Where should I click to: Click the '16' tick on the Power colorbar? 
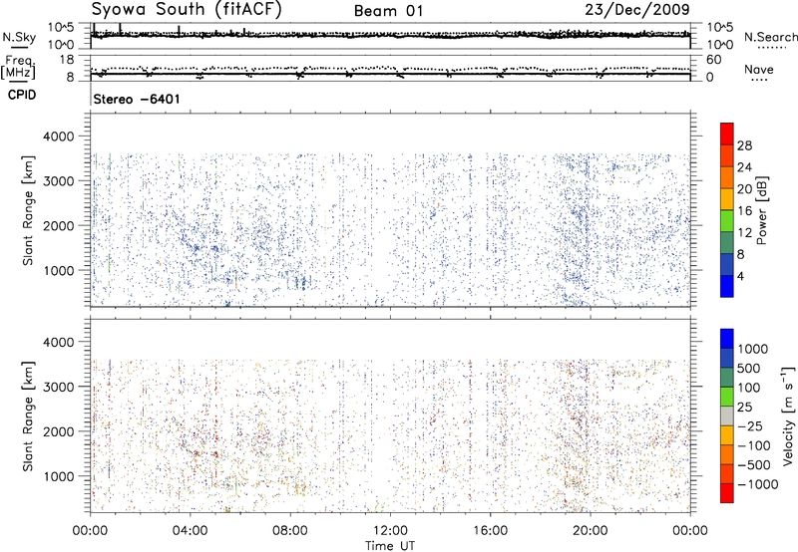coord(744,211)
